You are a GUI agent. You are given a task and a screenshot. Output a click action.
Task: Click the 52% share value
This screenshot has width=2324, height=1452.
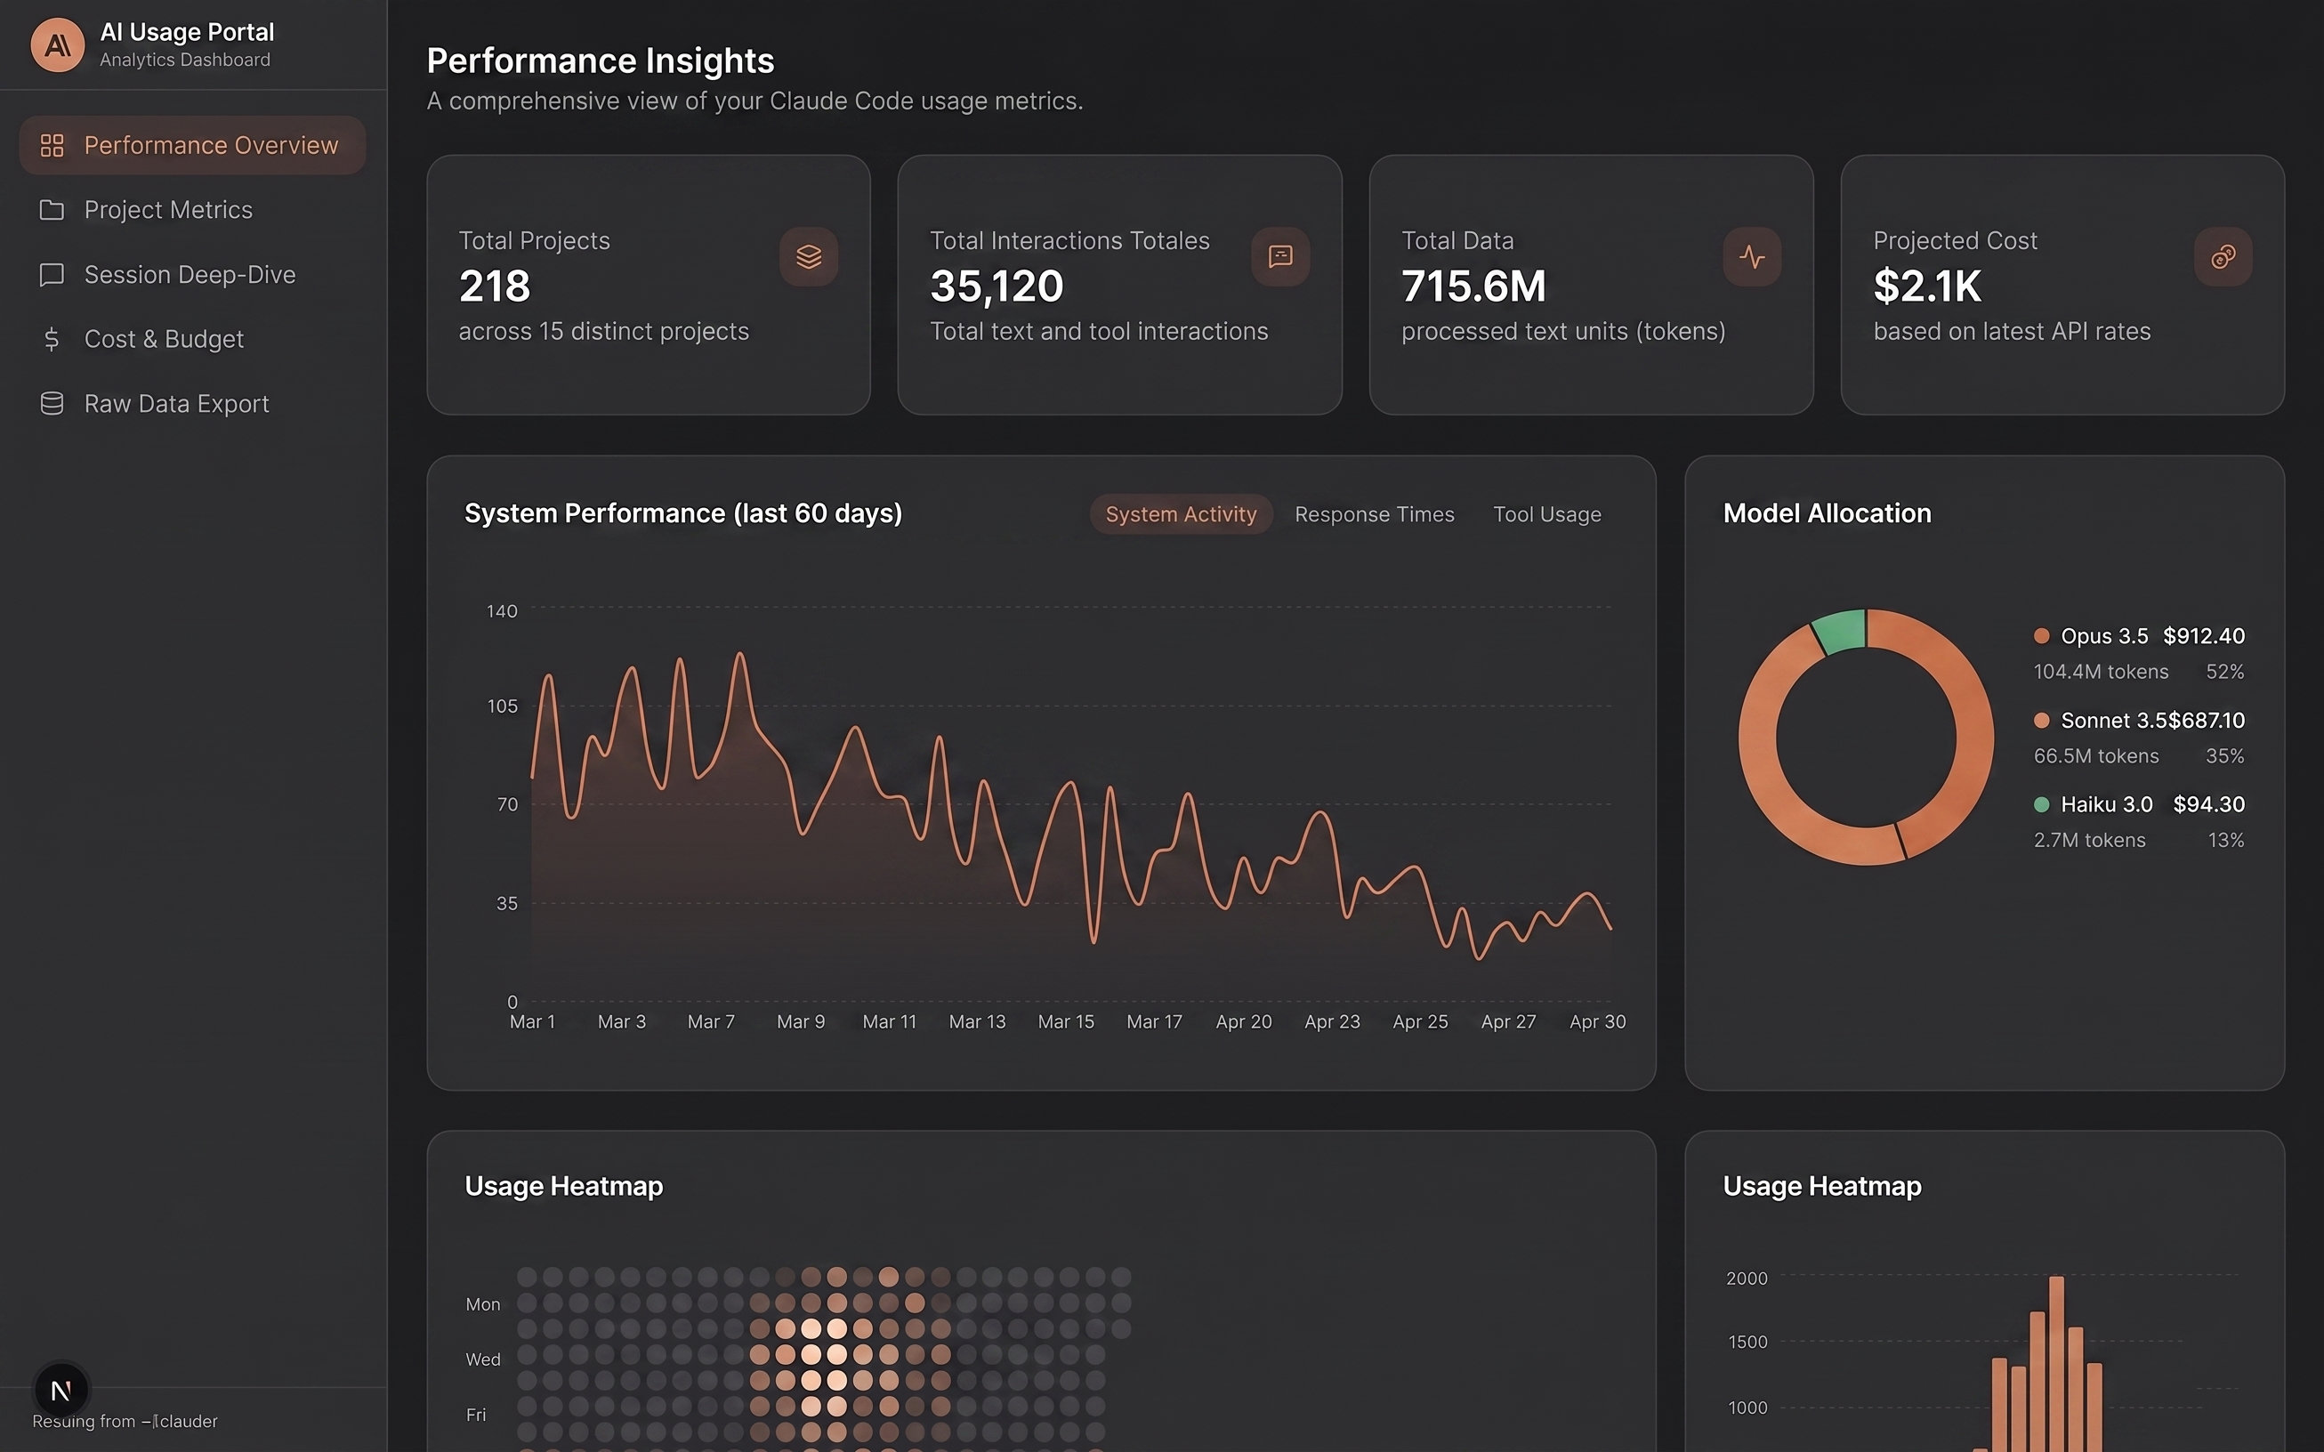(x=2225, y=671)
